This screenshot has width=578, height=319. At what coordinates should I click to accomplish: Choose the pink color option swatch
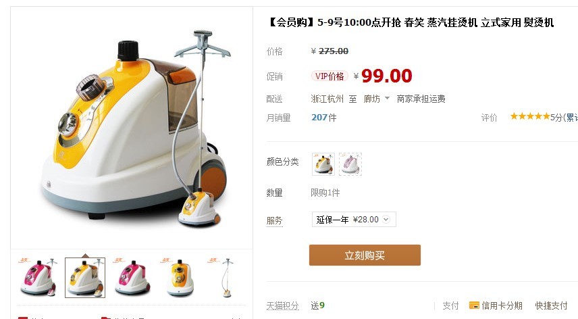350,164
